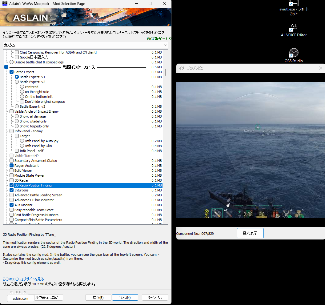Uncheck the Regen Assistant mod
The height and width of the screenshot is (305, 325).
pyautogui.click(x=11, y=166)
